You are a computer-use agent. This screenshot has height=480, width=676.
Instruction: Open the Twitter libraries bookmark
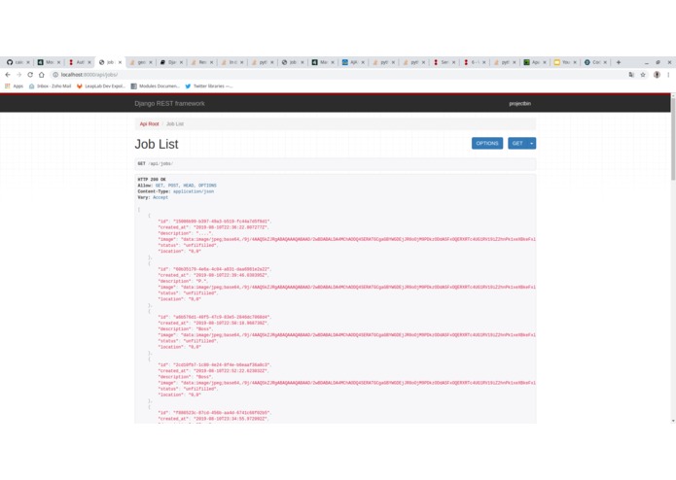pos(209,86)
